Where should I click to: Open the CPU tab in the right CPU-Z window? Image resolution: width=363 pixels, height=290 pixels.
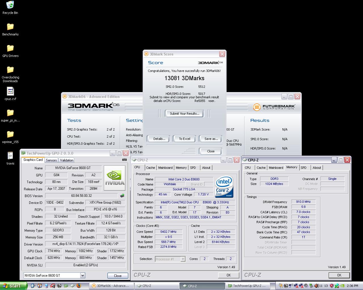pyautogui.click(x=248, y=168)
